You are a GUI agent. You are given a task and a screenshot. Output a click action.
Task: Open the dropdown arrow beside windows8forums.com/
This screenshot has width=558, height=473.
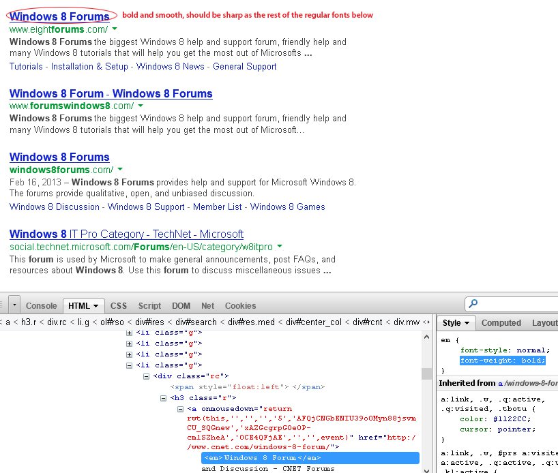pyautogui.click(x=120, y=169)
